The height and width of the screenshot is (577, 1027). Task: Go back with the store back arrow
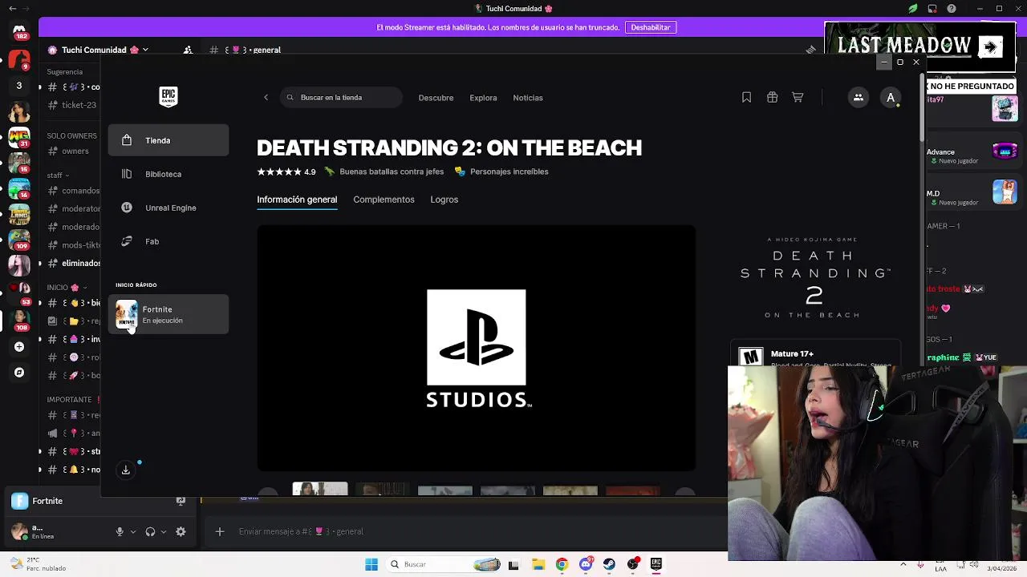pyautogui.click(x=266, y=98)
